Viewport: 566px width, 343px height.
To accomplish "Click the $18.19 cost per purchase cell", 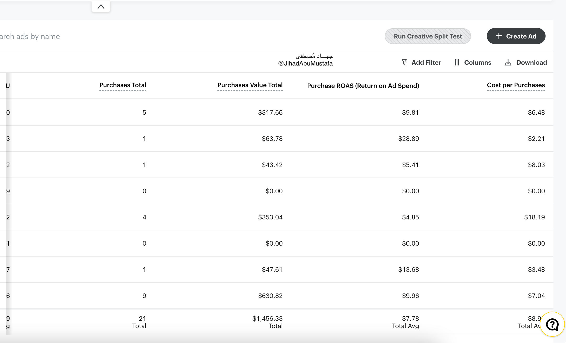I will coord(534,217).
